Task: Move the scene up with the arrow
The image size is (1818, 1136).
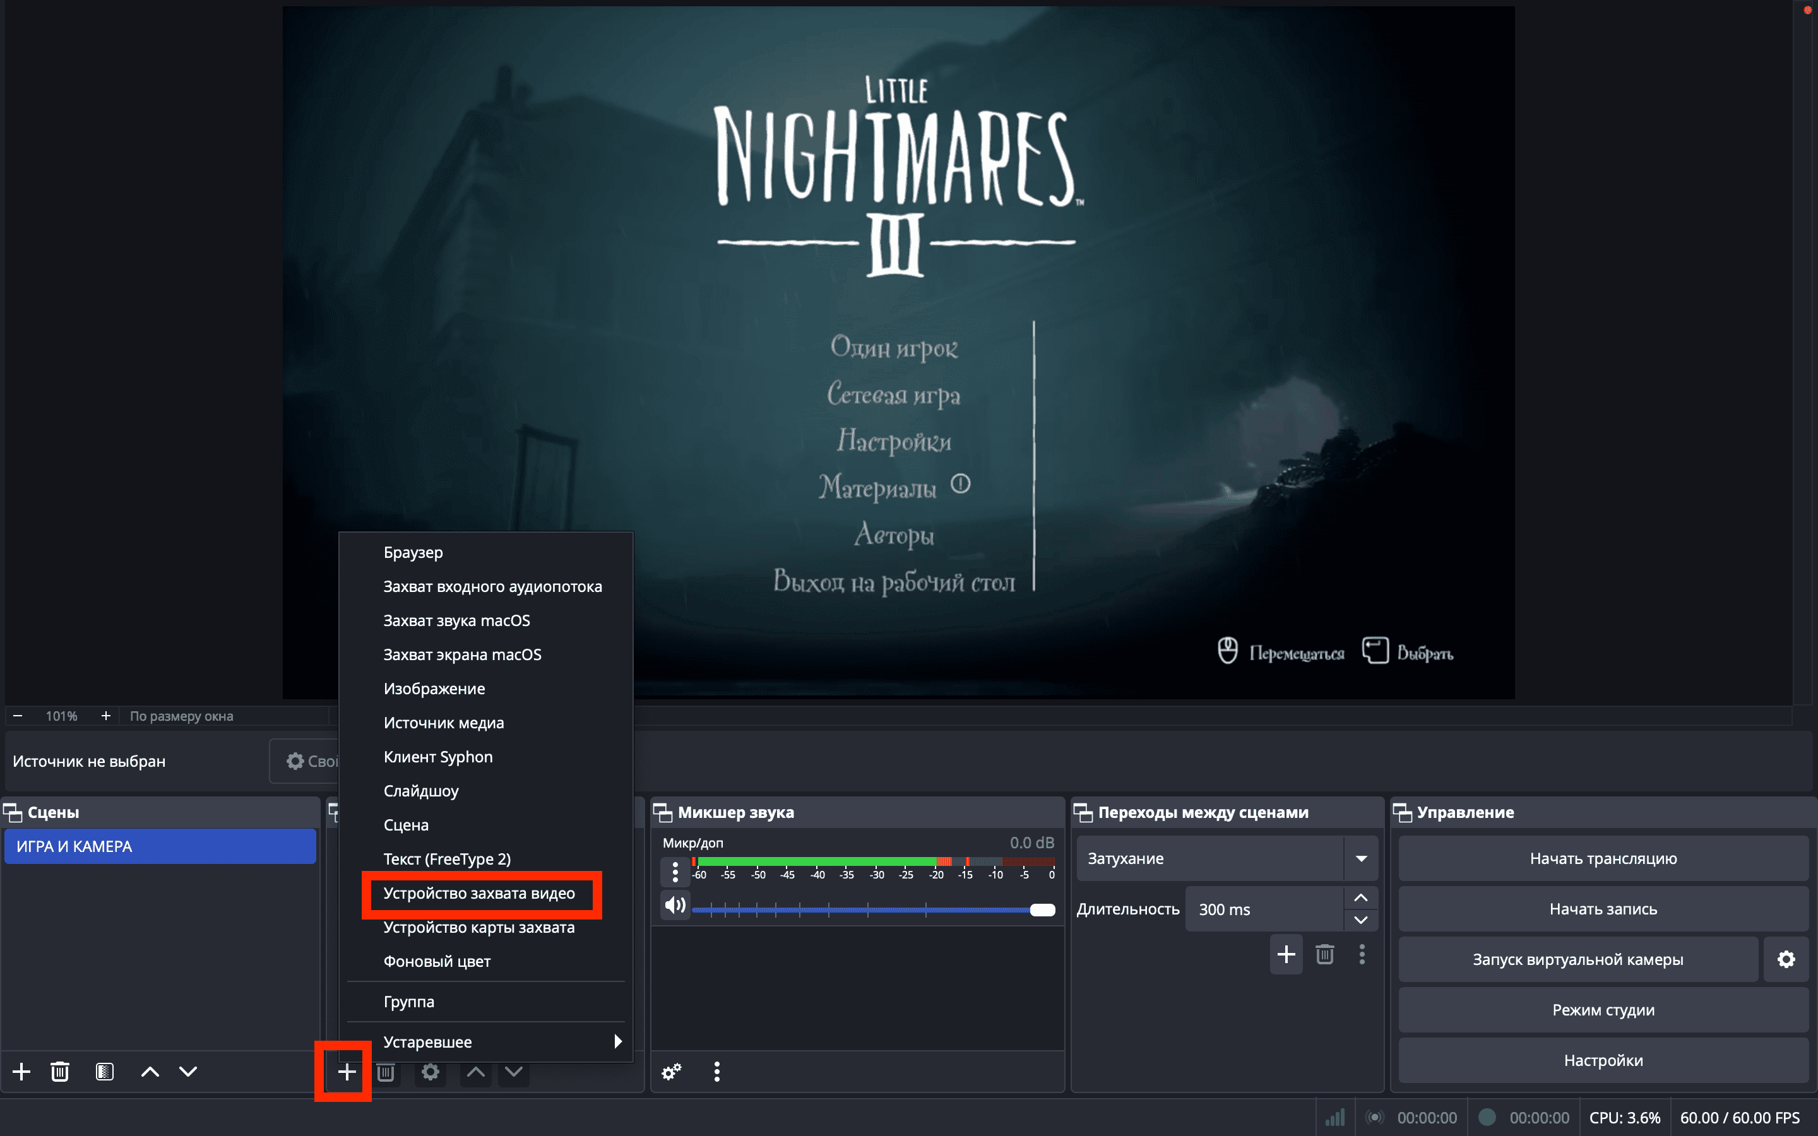Action: tap(150, 1072)
